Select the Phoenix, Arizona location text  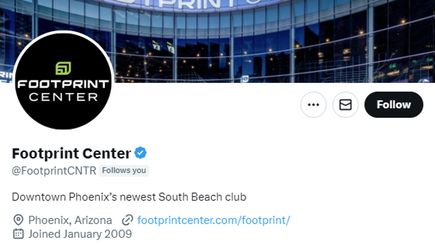(x=70, y=220)
